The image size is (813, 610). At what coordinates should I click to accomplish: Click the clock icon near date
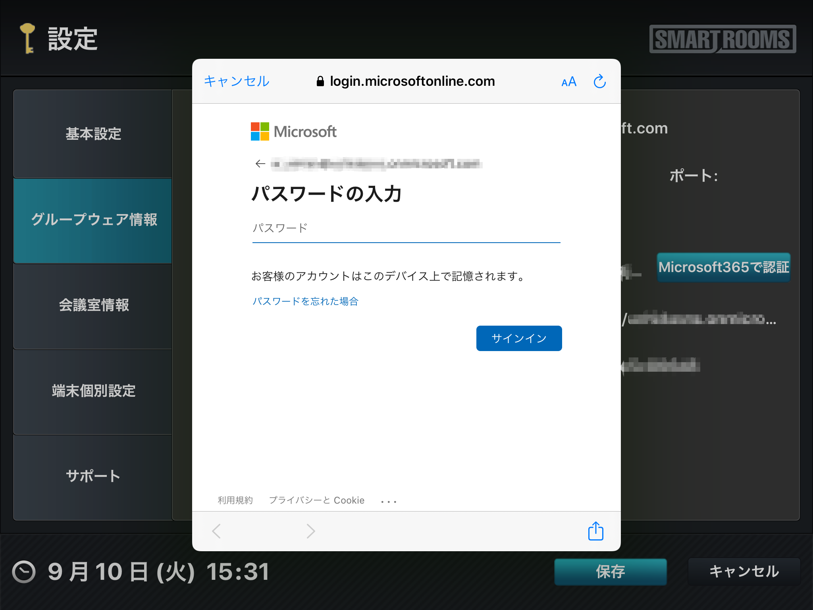coord(24,572)
